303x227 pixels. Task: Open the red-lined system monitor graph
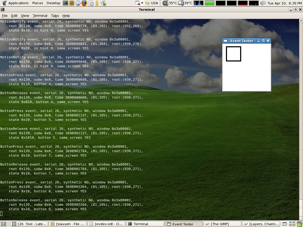click(243, 3)
